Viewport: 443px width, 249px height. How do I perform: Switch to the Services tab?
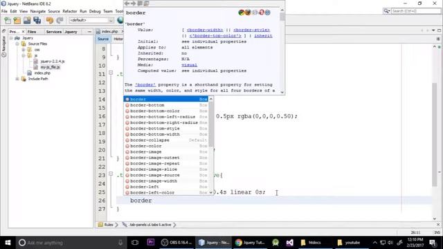[54, 32]
